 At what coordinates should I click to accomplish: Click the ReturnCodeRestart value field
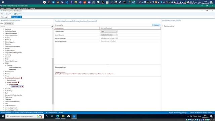point(130,38)
